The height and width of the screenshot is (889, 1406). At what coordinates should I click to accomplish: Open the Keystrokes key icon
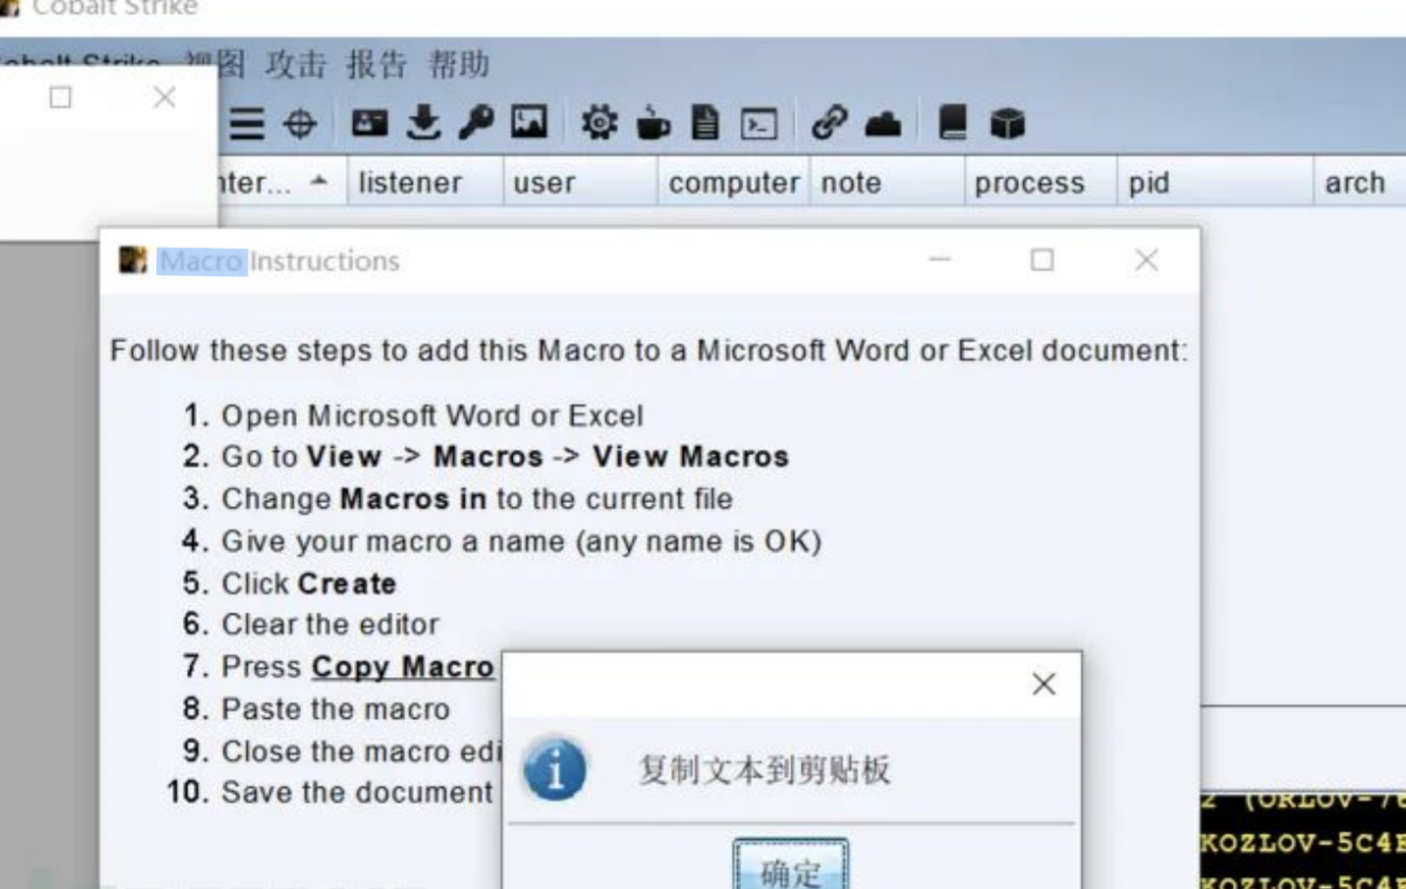point(476,122)
